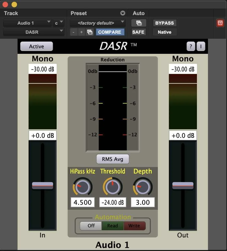The height and width of the screenshot is (251, 227).
Task: Click the Auto header label
Action: point(139,13)
